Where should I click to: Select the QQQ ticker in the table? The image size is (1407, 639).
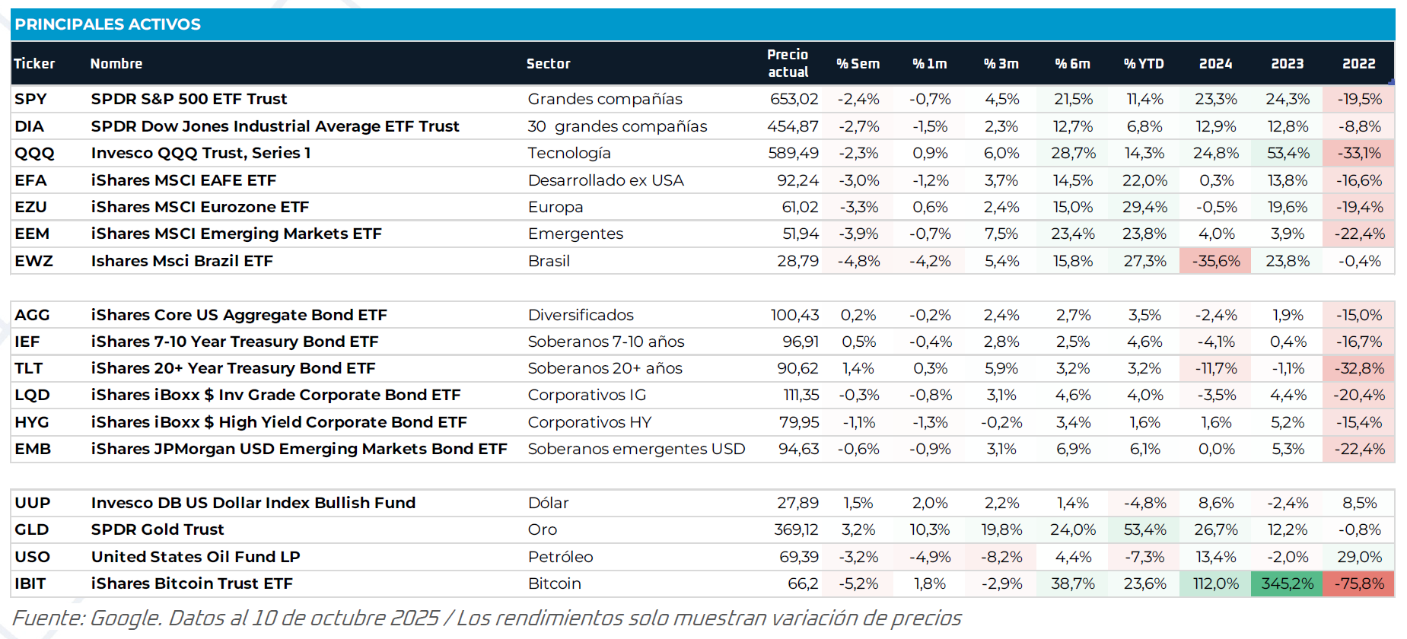tap(35, 153)
